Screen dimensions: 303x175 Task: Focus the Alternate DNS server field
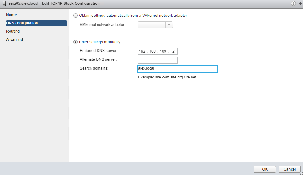point(158,60)
